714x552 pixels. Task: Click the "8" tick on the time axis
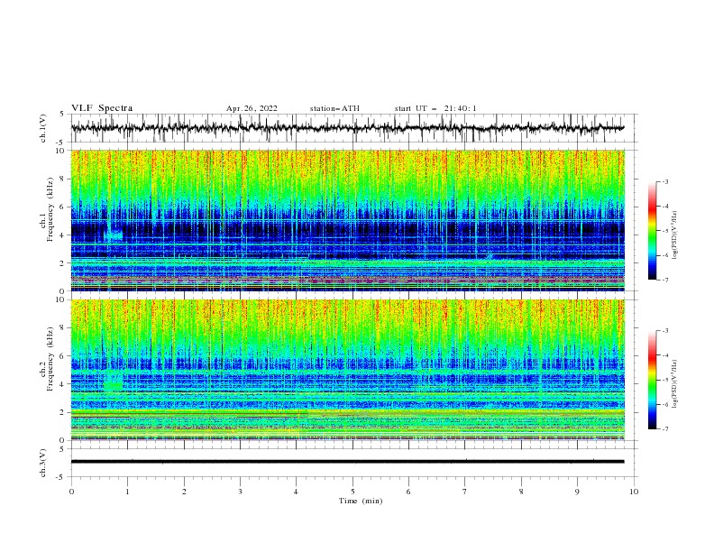click(521, 492)
